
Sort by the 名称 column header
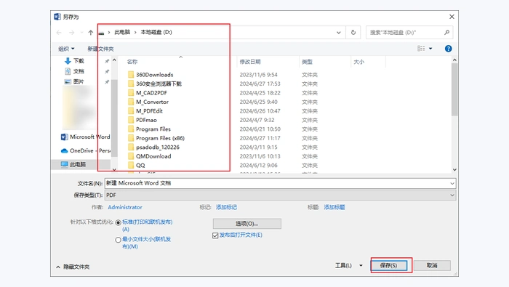pyautogui.click(x=132, y=62)
